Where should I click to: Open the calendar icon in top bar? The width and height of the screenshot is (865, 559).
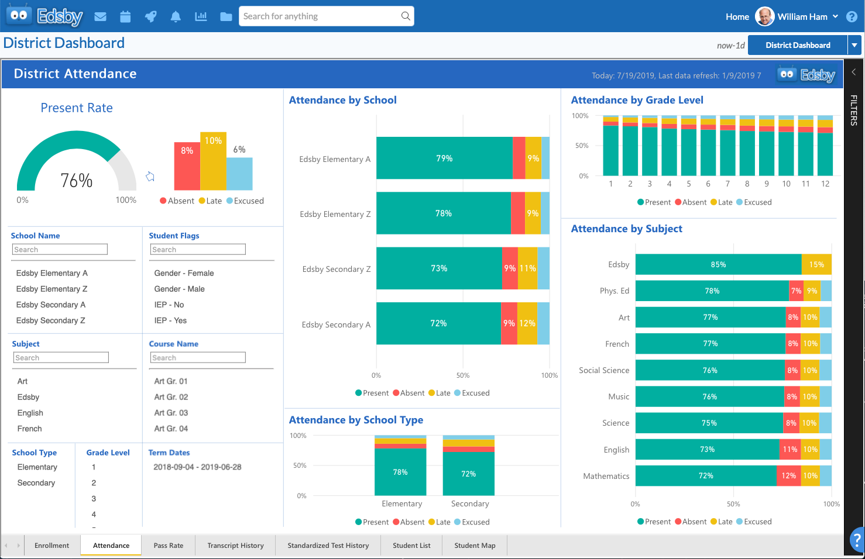[x=125, y=17]
